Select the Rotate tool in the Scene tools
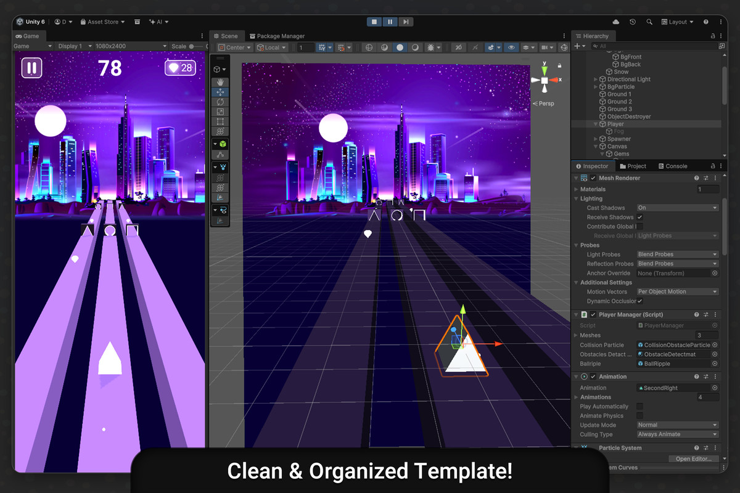This screenshot has width=740, height=493. click(x=221, y=102)
